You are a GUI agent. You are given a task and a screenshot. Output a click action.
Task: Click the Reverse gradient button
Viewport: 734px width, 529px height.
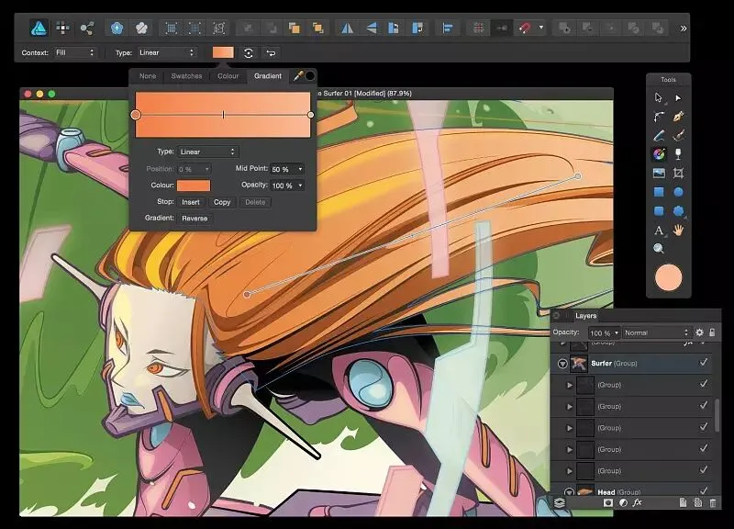pyautogui.click(x=195, y=219)
